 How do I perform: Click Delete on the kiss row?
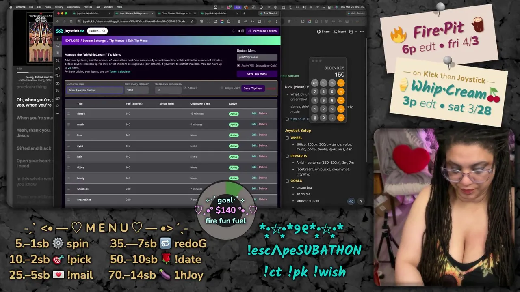pyautogui.click(x=263, y=135)
